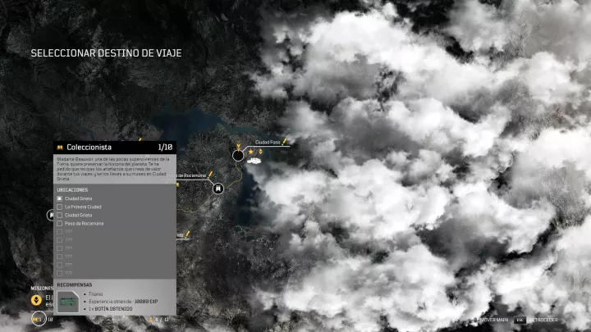Click the gold star icon near Ciudad Foso

coord(250,152)
